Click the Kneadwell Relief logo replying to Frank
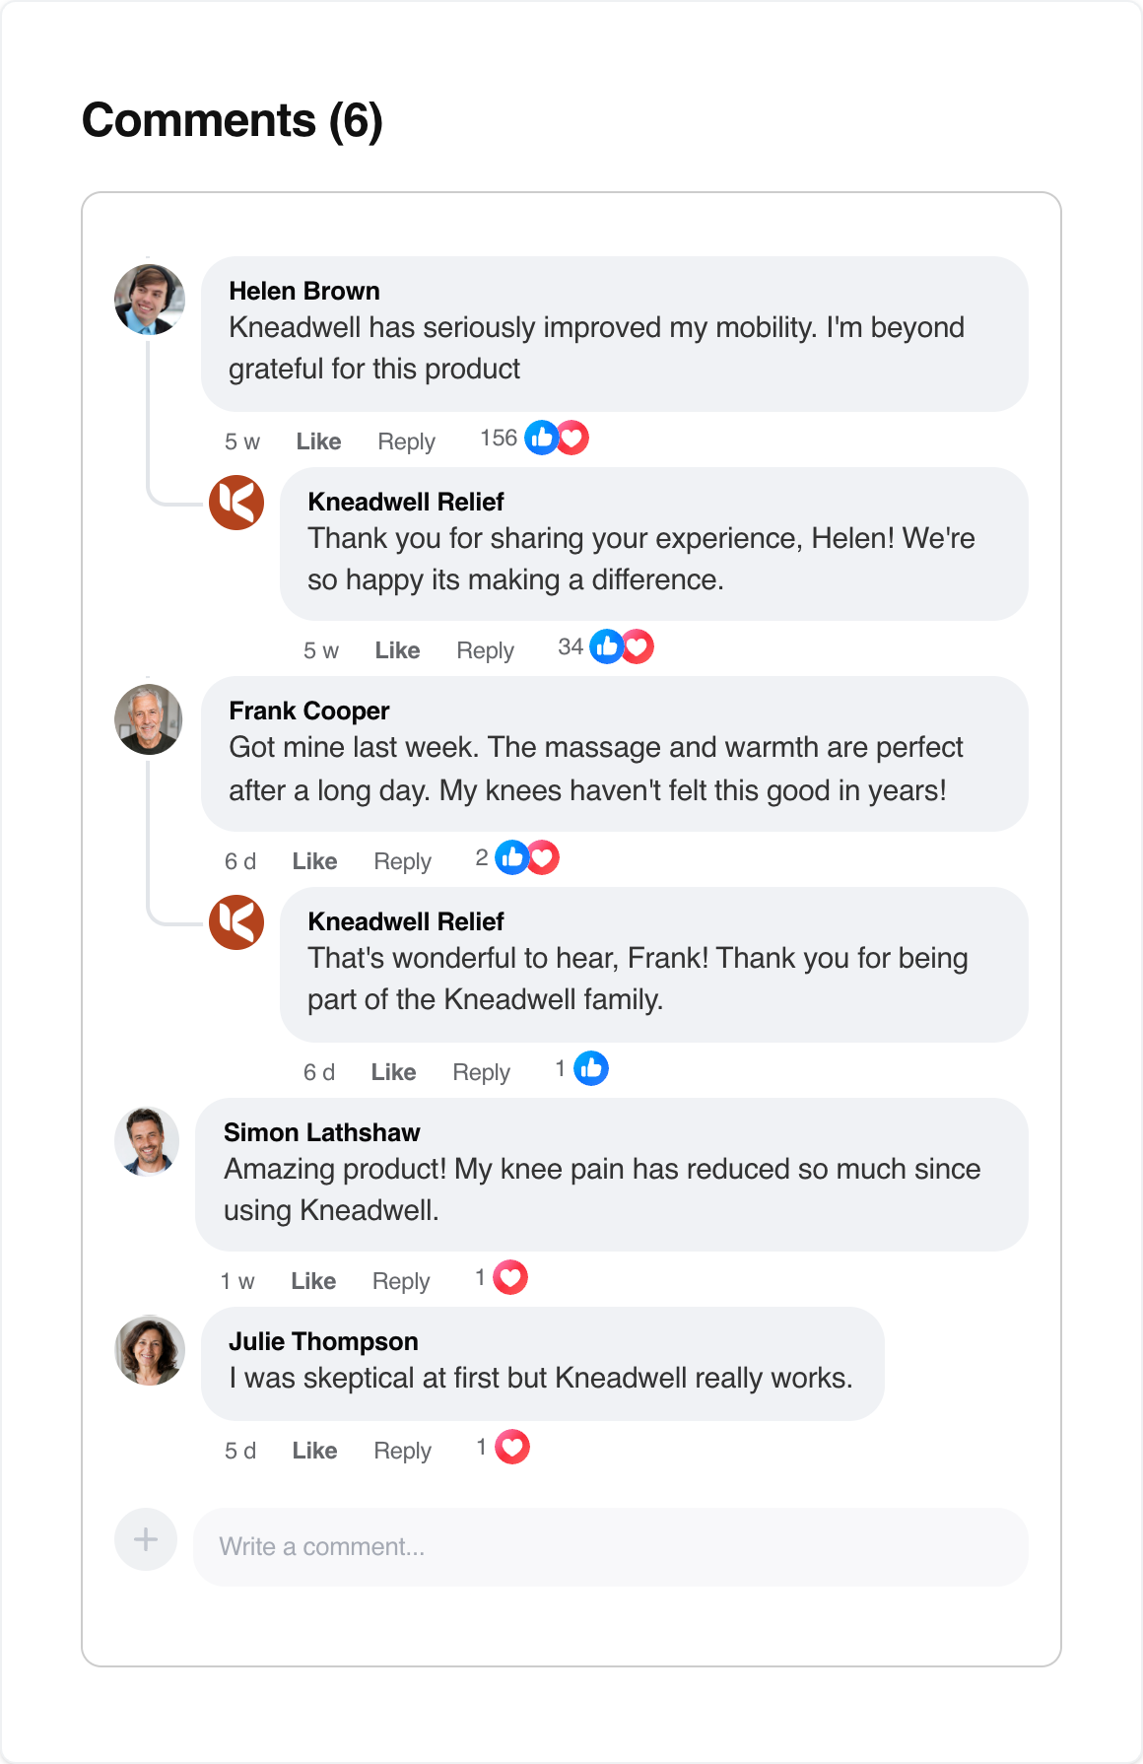Viewport: 1143px width, 1764px height. pos(236,922)
